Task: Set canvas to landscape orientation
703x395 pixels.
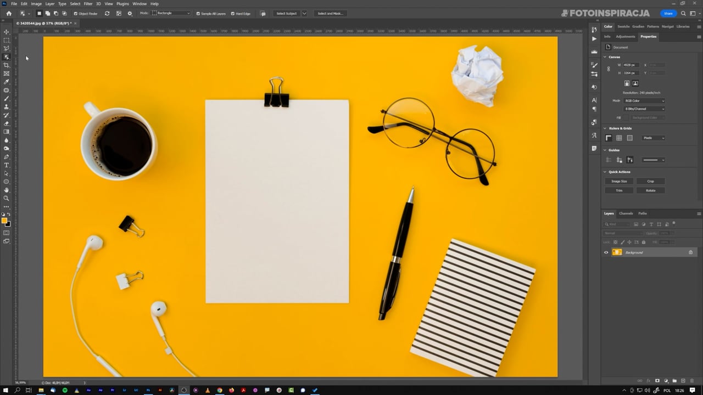Action: pyautogui.click(x=635, y=83)
